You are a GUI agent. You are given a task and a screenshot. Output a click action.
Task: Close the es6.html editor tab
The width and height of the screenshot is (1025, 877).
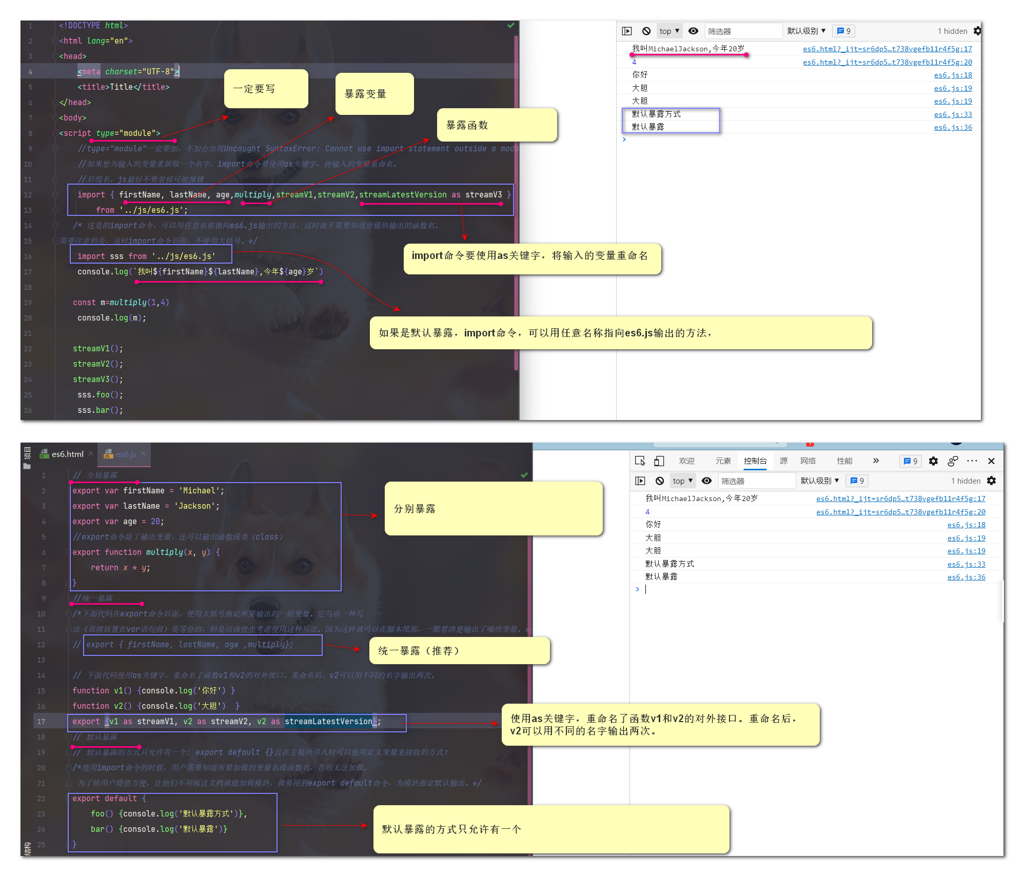point(91,454)
